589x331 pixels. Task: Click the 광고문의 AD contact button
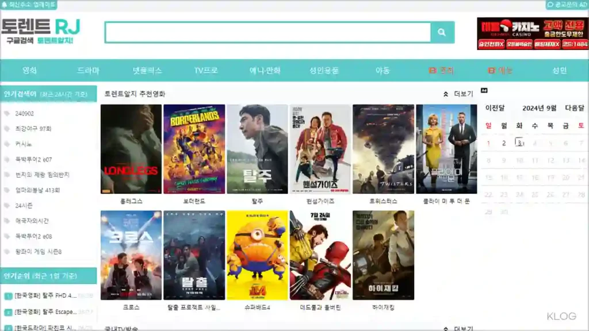click(567, 5)
